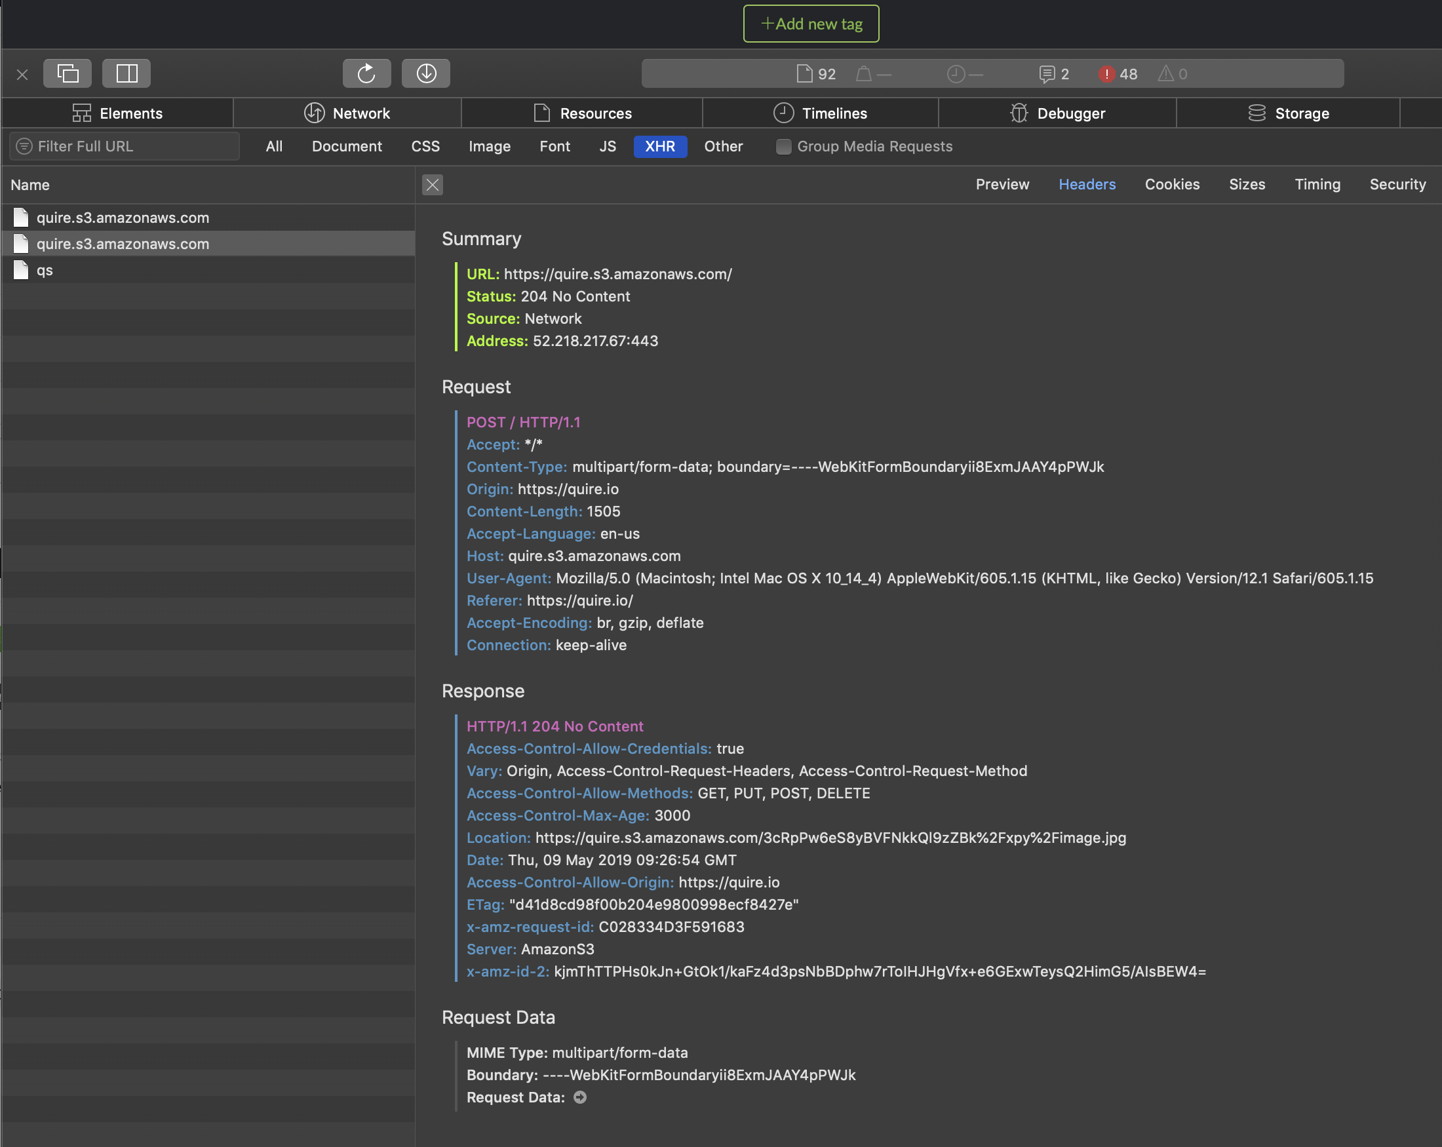
Task: Filter requests by Image
Action: tap(490, 146)
